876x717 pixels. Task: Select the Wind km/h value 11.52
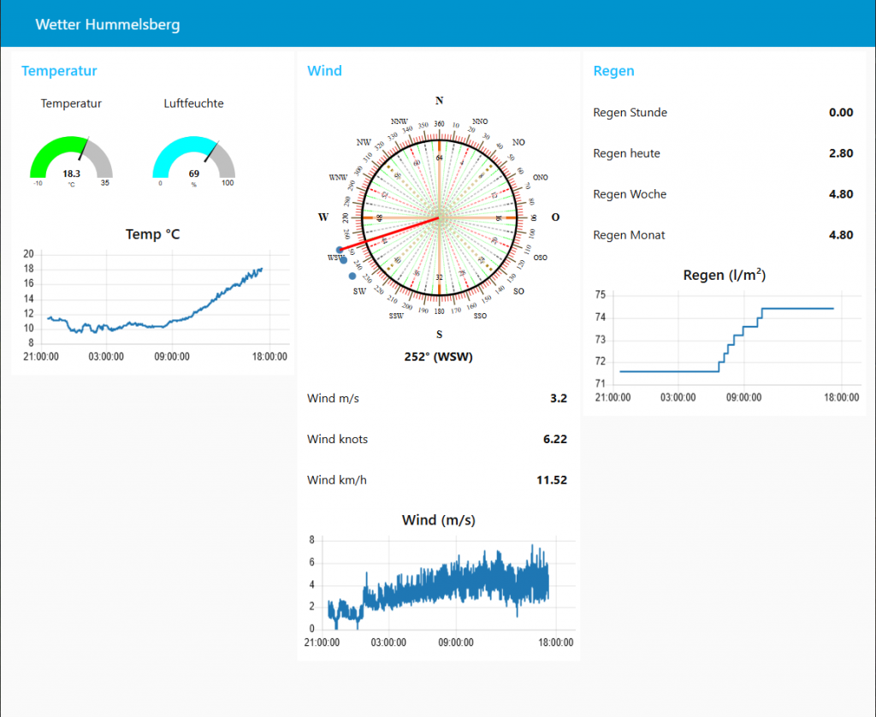coord(551,480)
